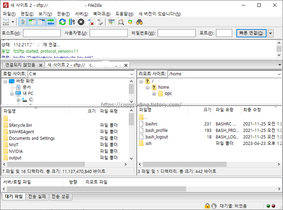Select 문서 in local tree
Viewport: 283px width, 210px height.
27,87
